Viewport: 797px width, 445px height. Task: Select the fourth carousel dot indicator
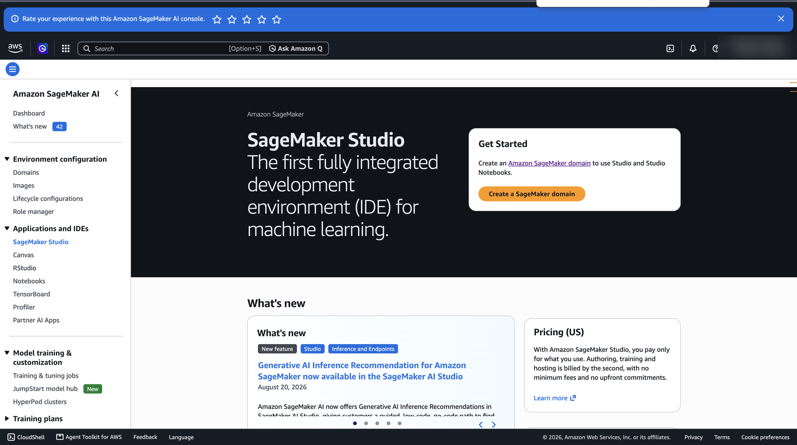click(x=388, y=423)
